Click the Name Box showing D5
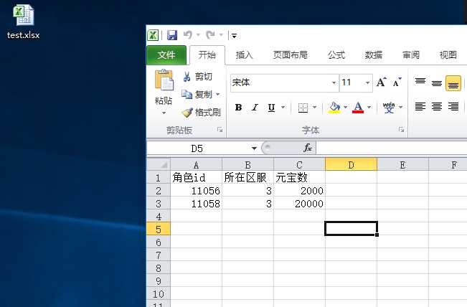 (197, 148)
